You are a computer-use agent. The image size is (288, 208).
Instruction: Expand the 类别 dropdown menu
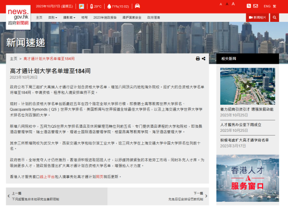pyautogui.click(x=53, y=18)
